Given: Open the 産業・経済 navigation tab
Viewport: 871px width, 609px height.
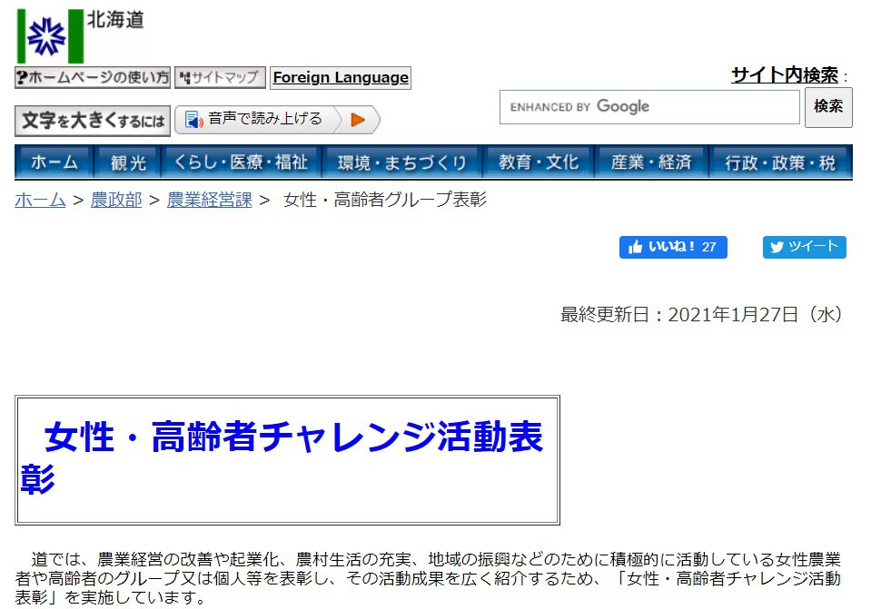Looking at the screenshot, I should (651, 162).
